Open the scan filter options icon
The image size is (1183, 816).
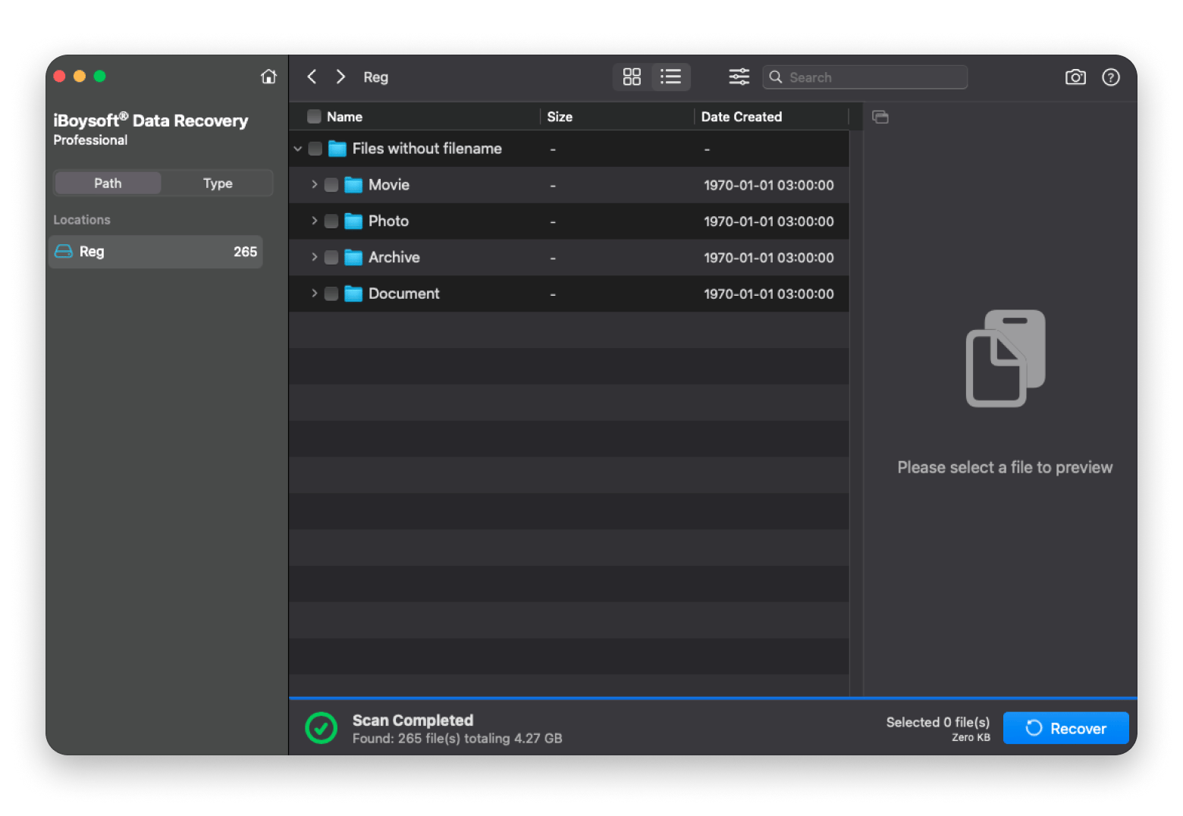pos(739,77)
